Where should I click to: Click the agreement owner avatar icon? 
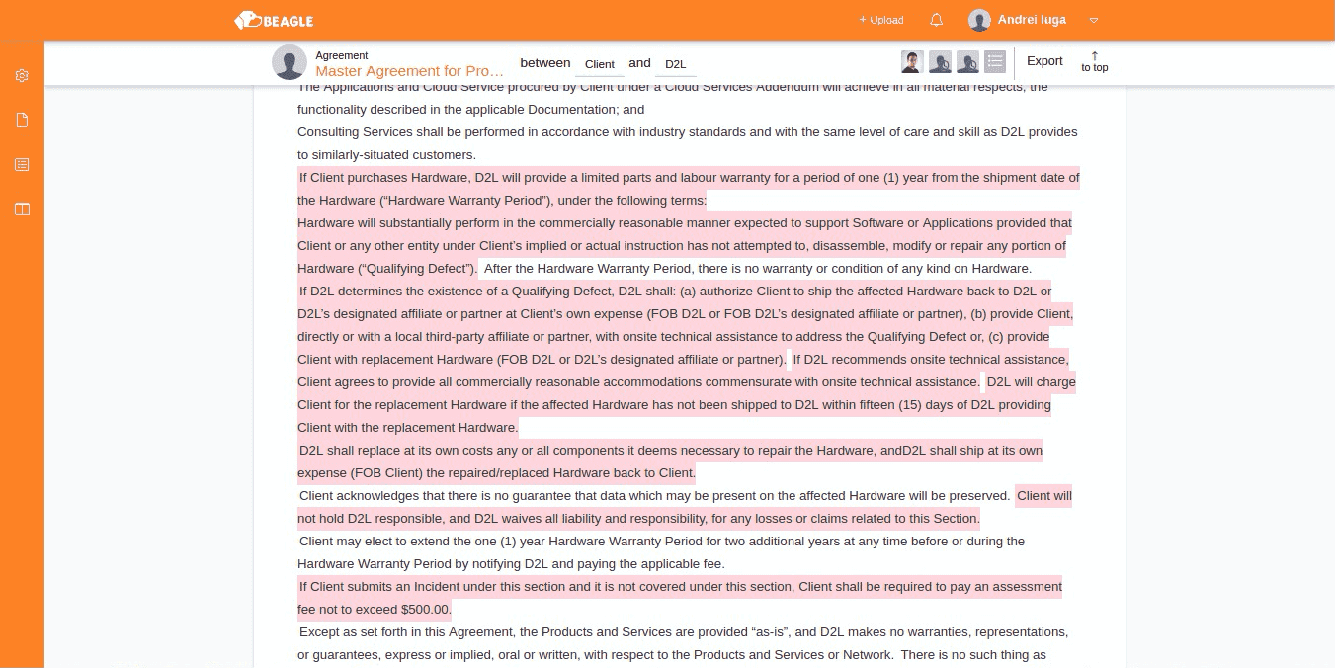(x=290, y=62)
